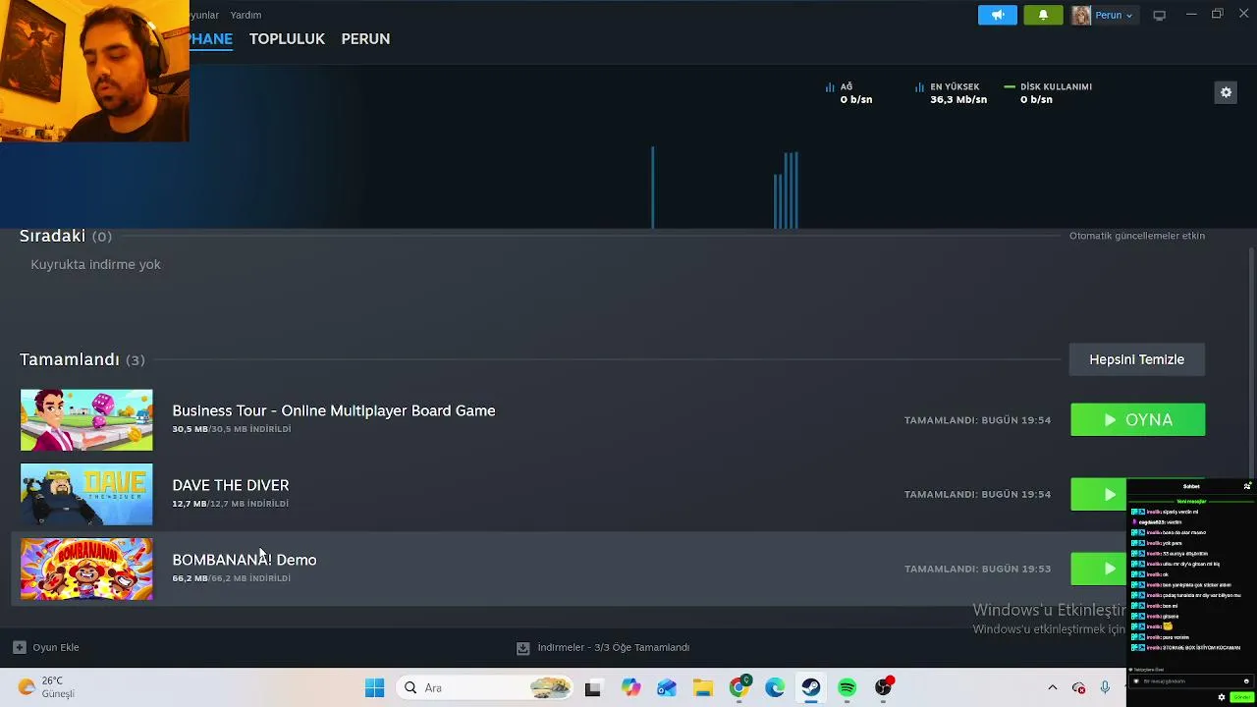Show hidden system tray icons
The height and width of the screenshot is (707, 1257).
(x=1053, y=687)
